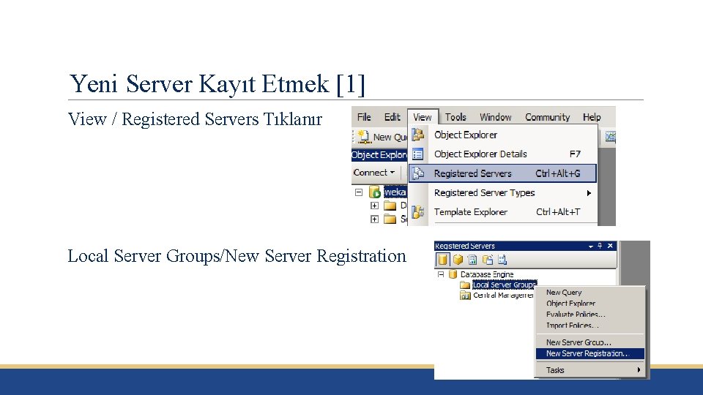Screen dimensions: 703x395
Task: Choose Object Explorer from View menu
Action: pyautogui.click(x=502, y=135)
